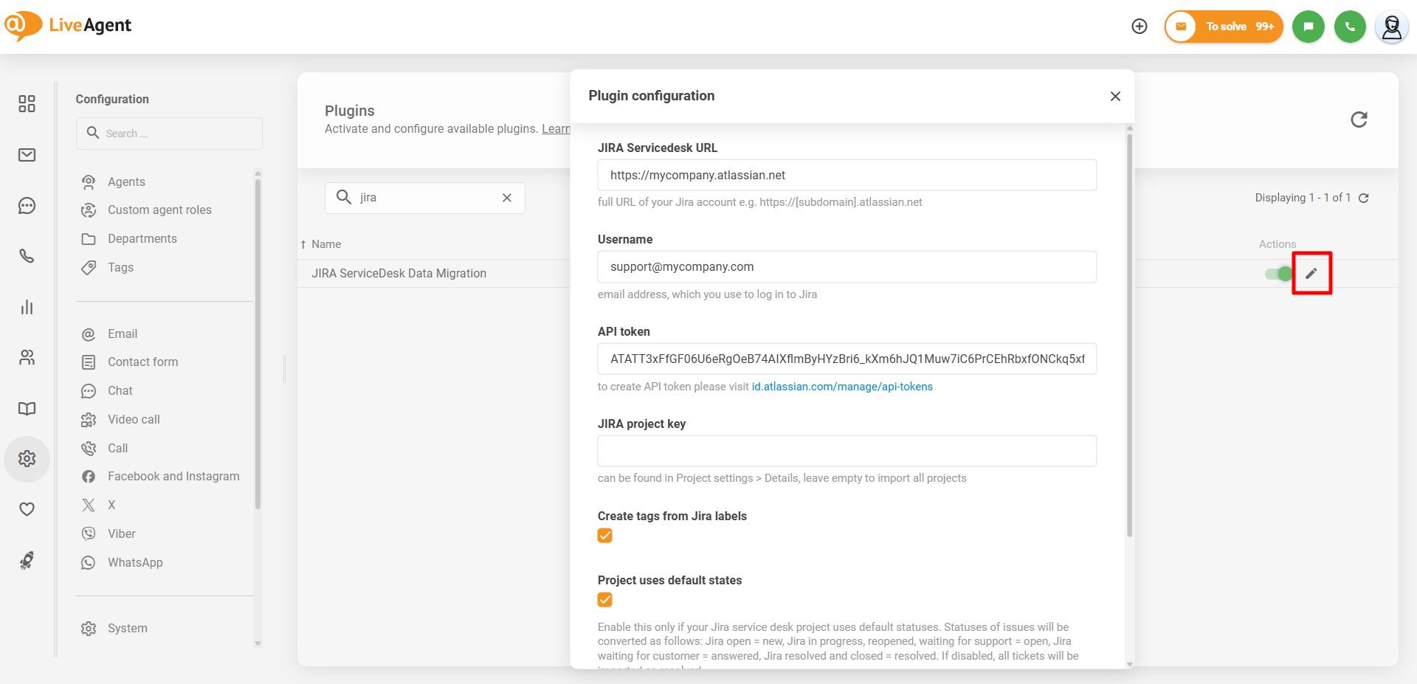Click the plus circle icon in header

(x=1140, y=27)
